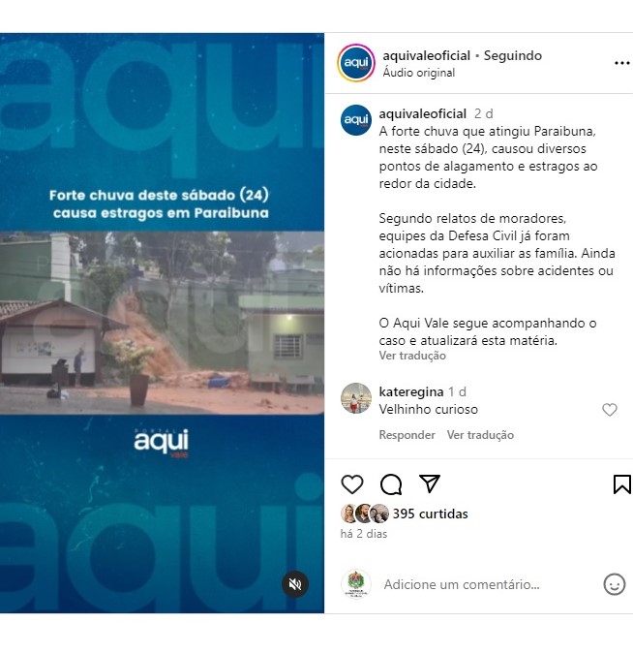The width and height of the screenshot is (633, 654).
Task: Share the post with paper plane icon
Action: [430, 483]
